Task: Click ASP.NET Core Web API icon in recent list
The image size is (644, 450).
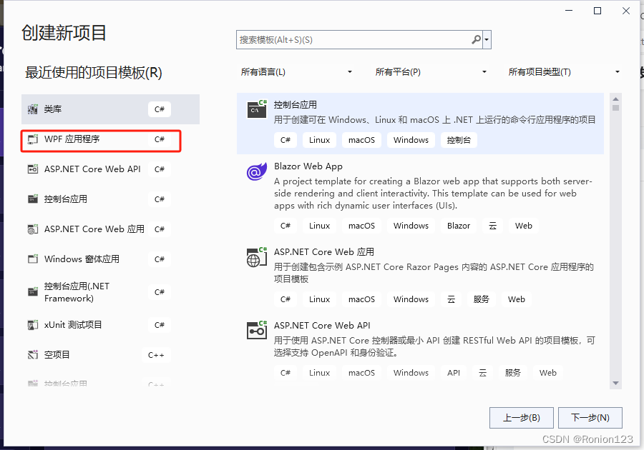Action: (33, 169)
